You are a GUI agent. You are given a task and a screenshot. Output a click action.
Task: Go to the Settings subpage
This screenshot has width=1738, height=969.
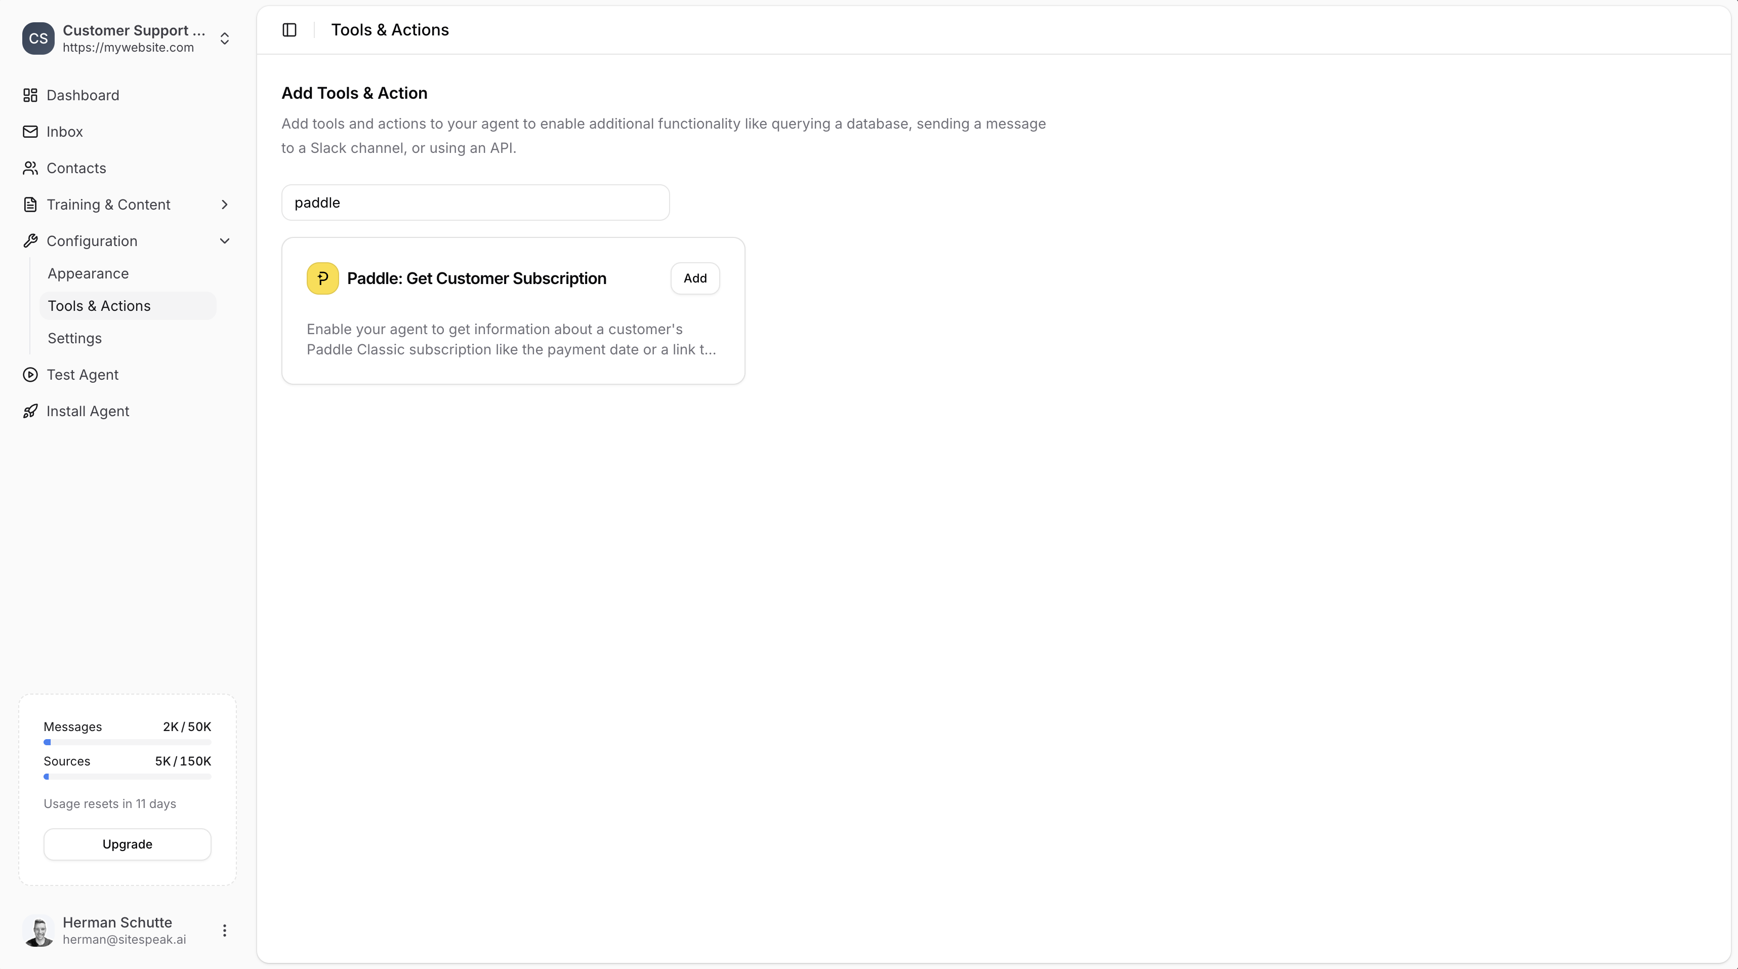click(x=74, y=338)
